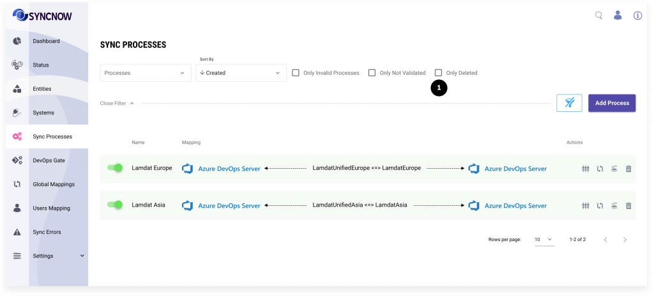Expand the Settings menu chevron
The width and height of the screenshot is (654, 296).
tap(82, 256)
